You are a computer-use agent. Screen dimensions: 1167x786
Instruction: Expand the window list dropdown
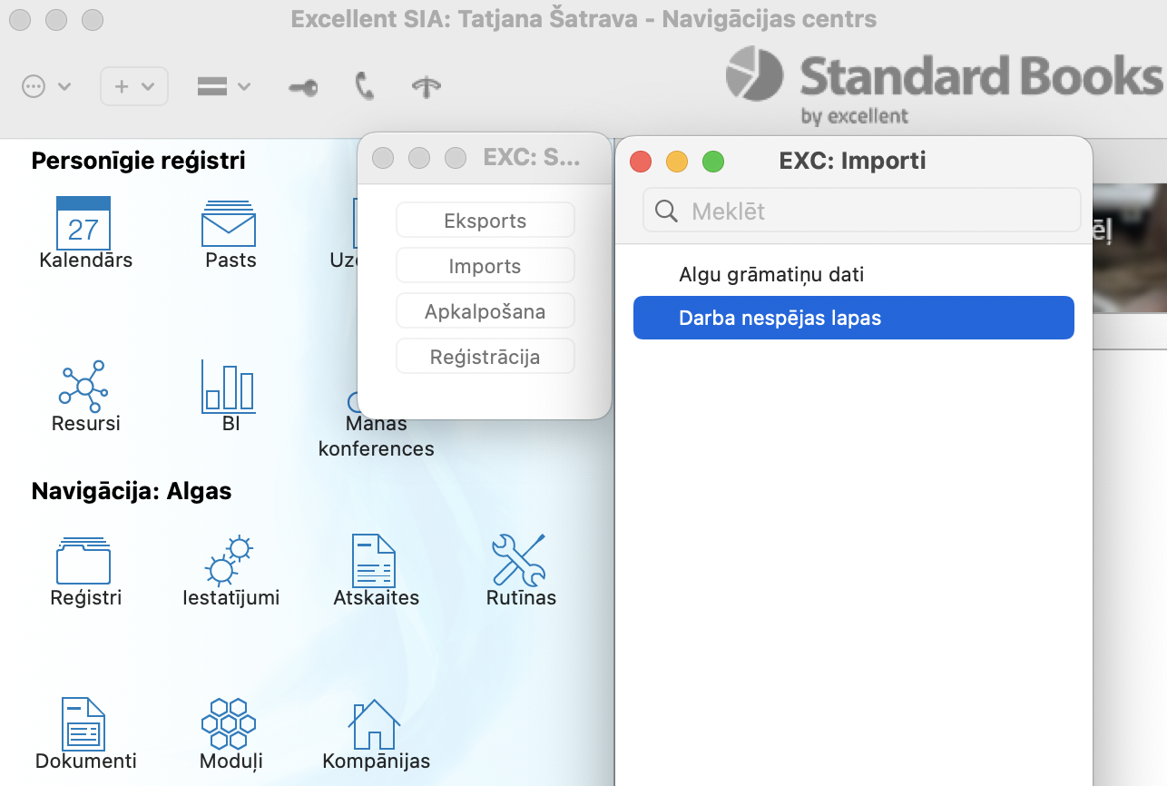pos(224,86)
